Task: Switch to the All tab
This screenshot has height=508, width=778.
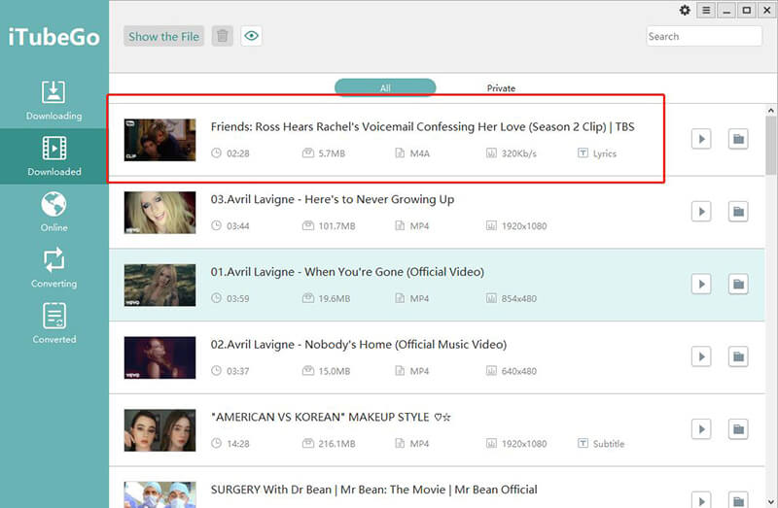Action: coord(385,87)
